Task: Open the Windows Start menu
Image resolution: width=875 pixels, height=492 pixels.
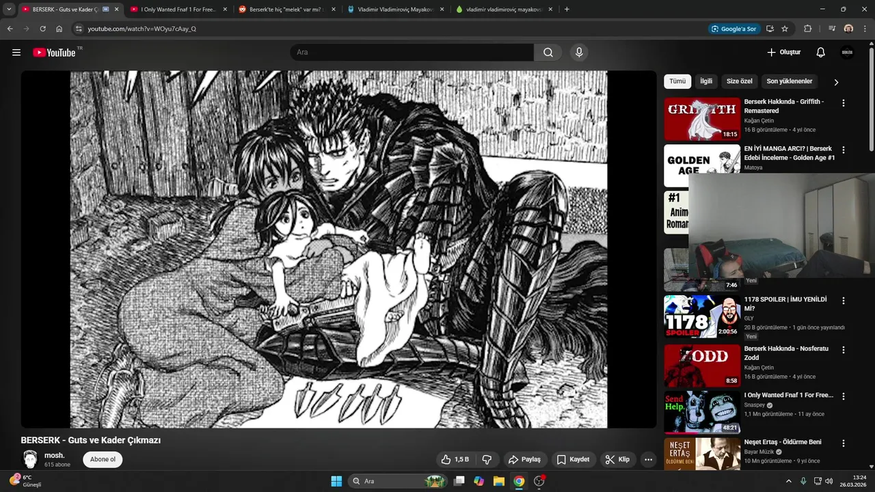Action: click(336, 481)
